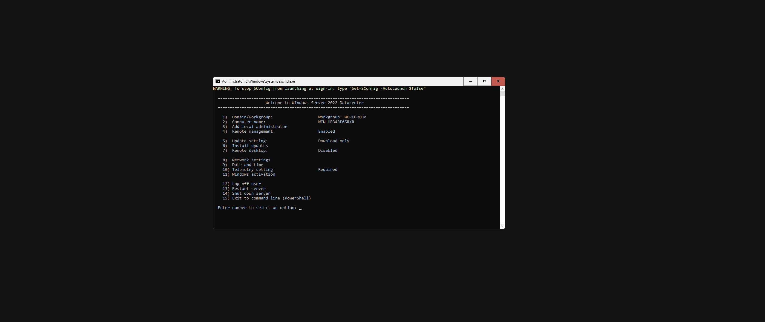Click the 'Network settings' option text
Image resolution: width=765 pixels, height=322 pixels.
point(251,160)
